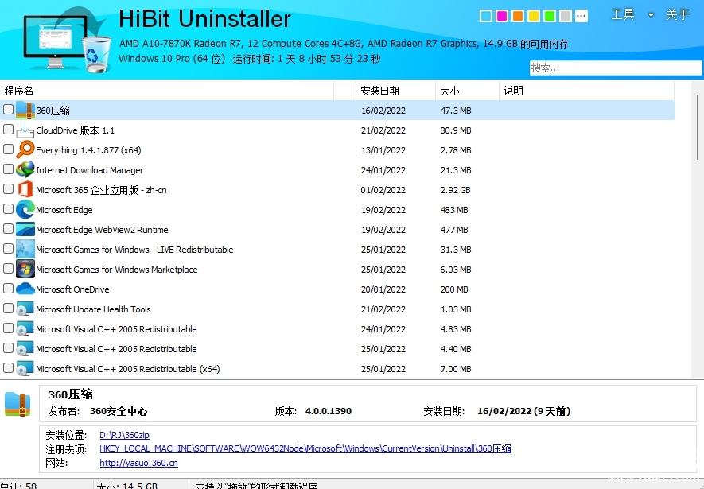This screenshot has width=704, height=489.
Task: Mark the Microsoft Edge checkbox
Action: tap(8, 208)
